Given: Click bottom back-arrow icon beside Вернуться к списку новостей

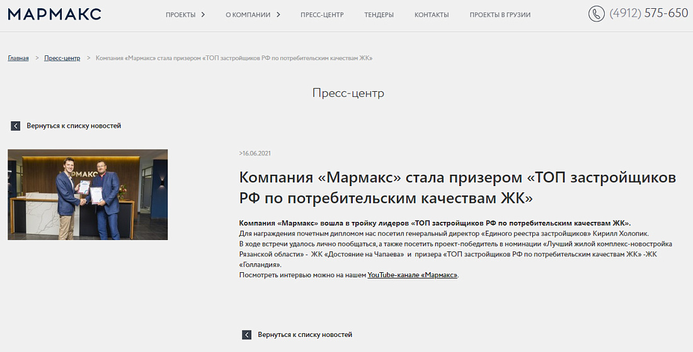Looking at the screenshot, I should (246, 335).
